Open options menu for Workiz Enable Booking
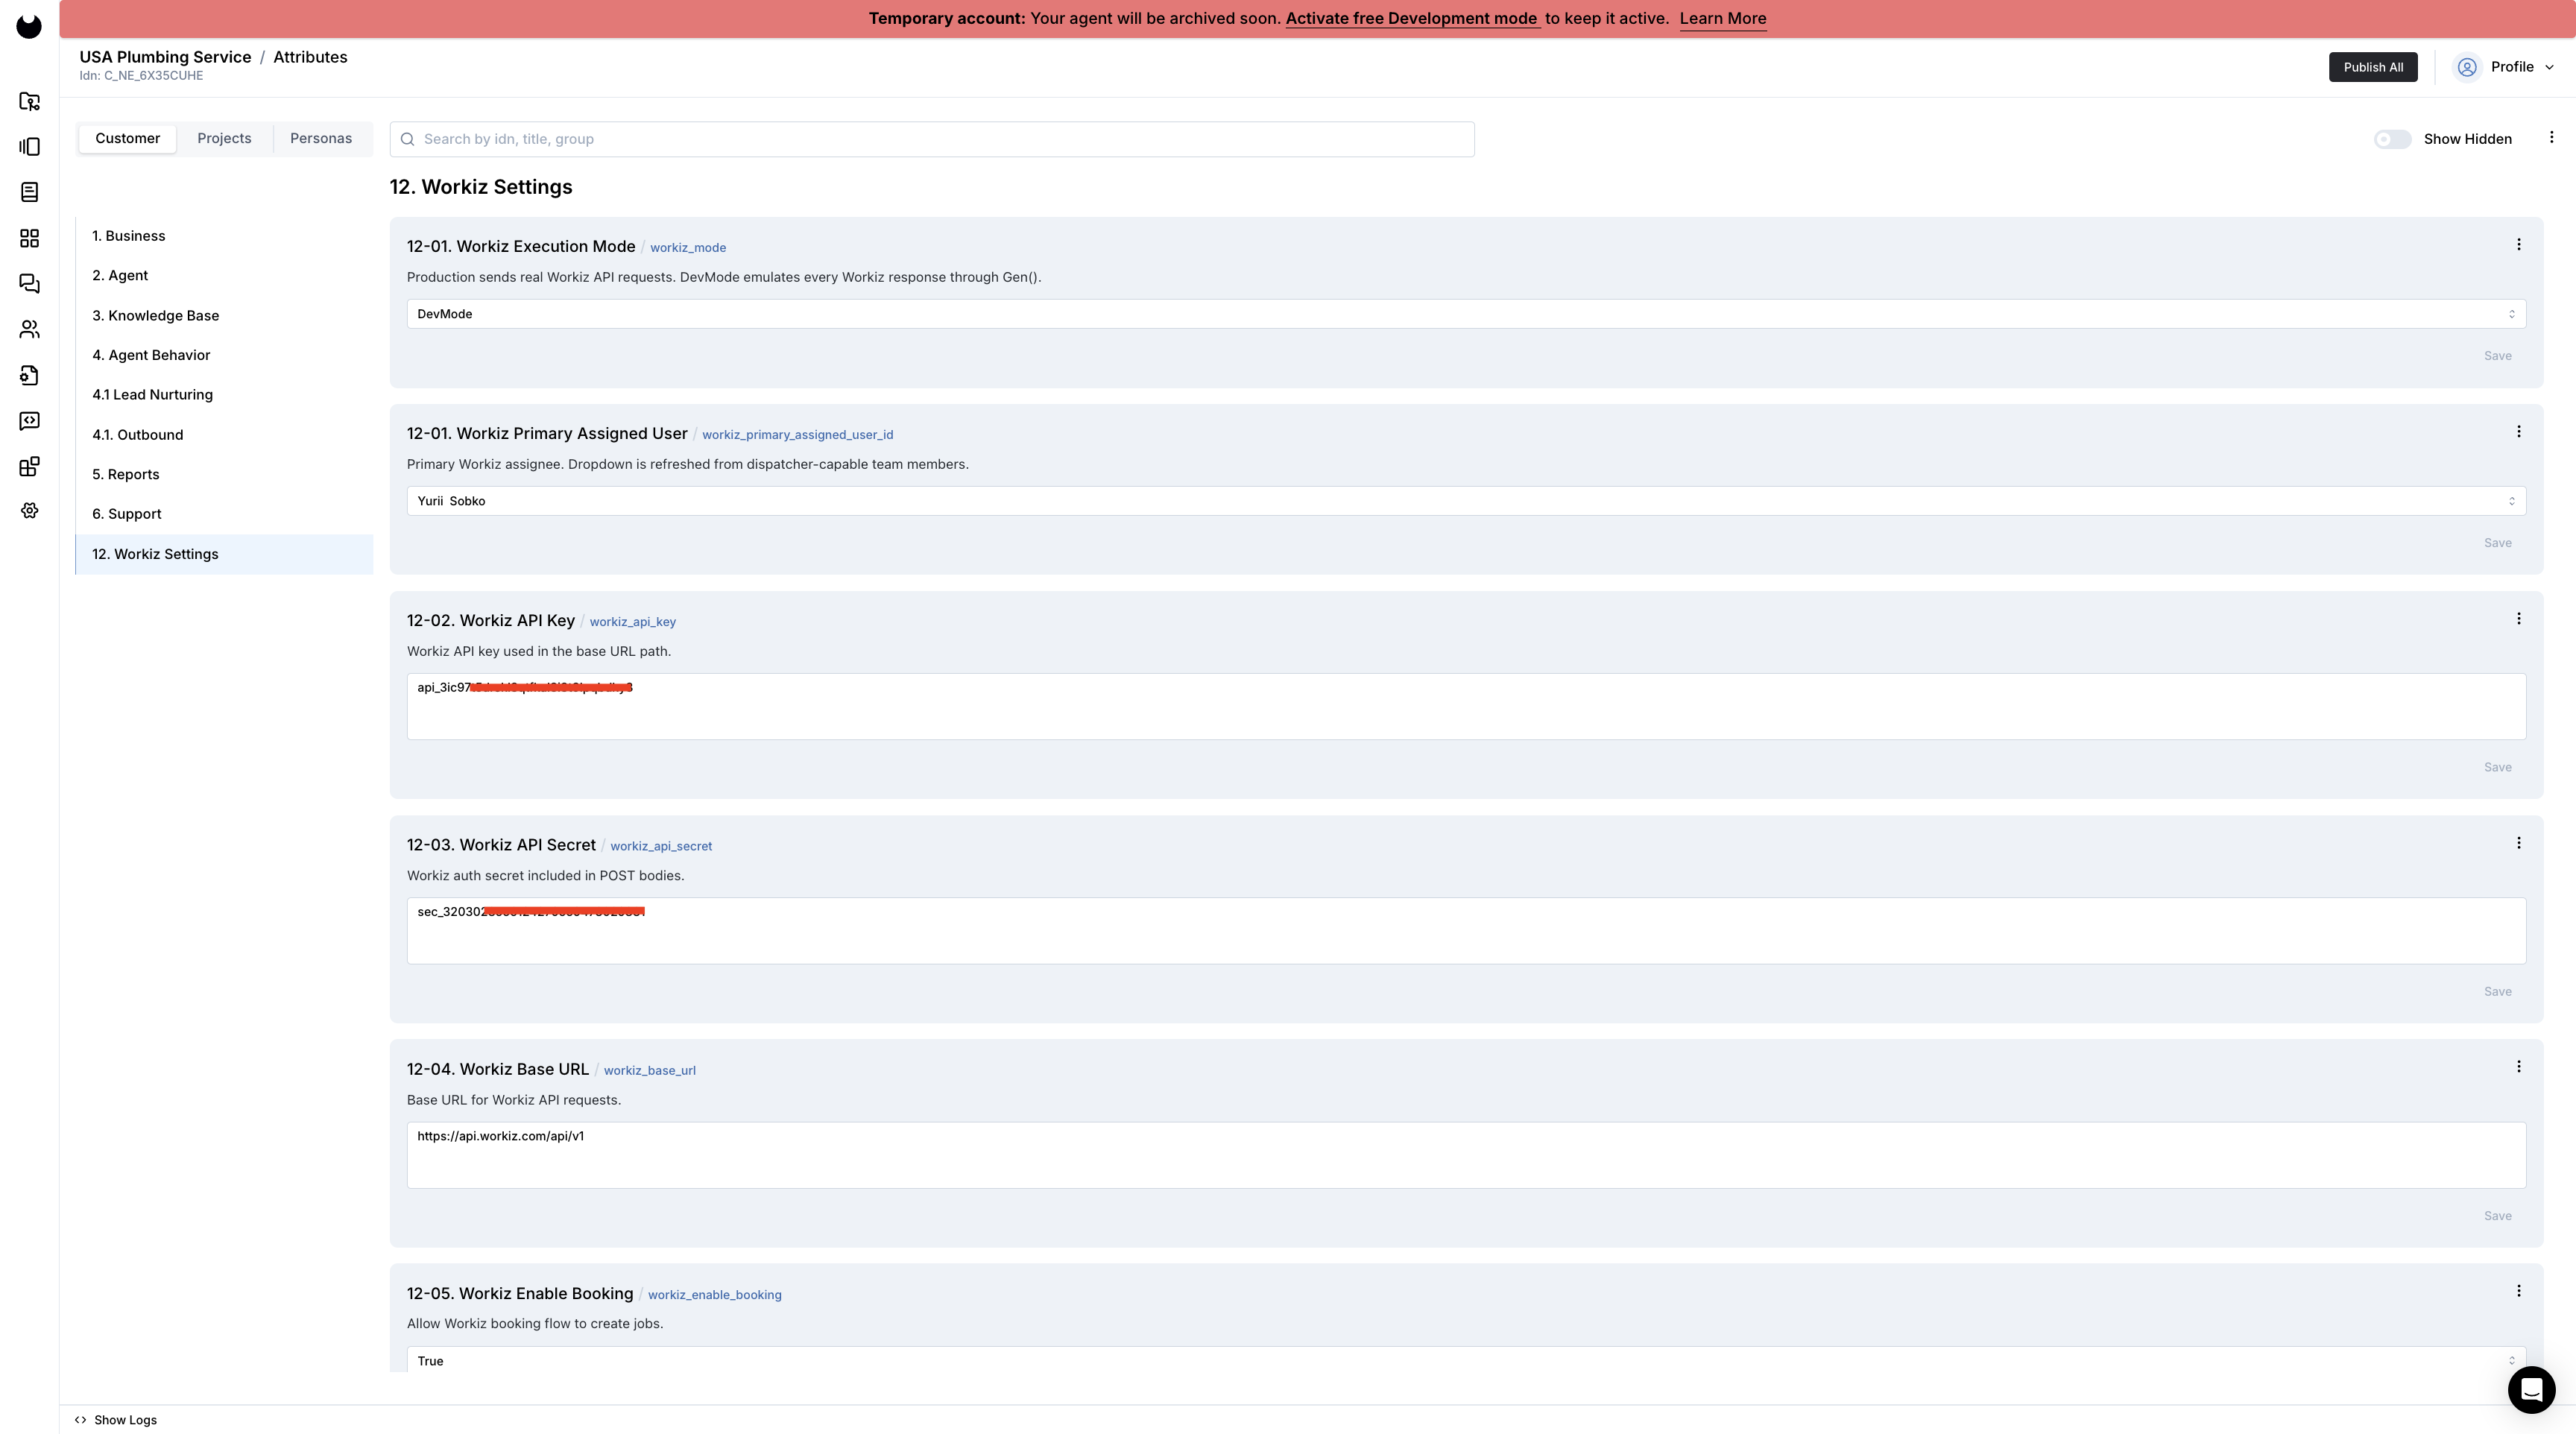The image size is (2576, 1434). click(x=2518, y=1291)
